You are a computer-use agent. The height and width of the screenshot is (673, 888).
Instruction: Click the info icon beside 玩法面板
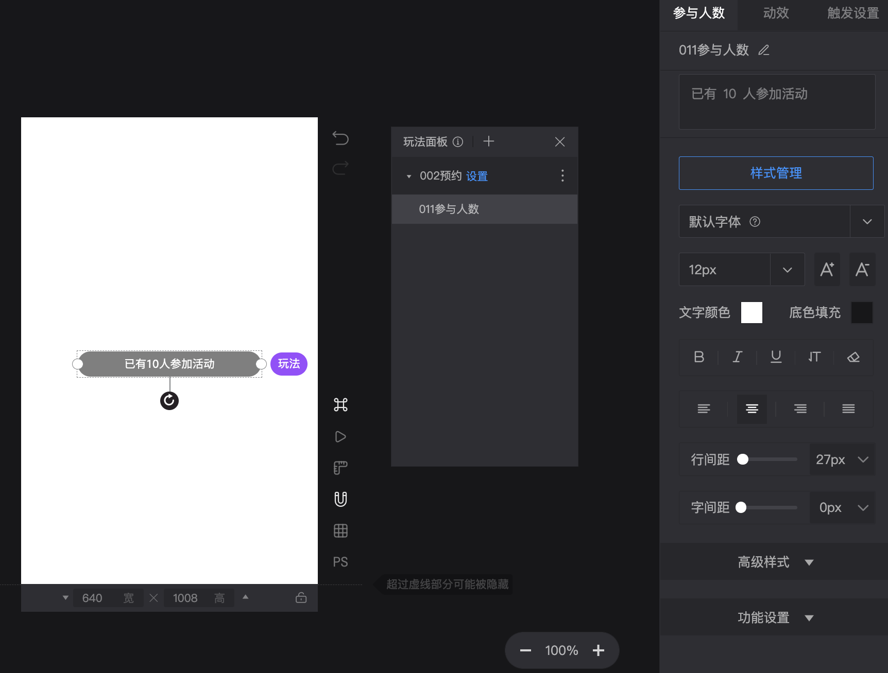point(458,141)
